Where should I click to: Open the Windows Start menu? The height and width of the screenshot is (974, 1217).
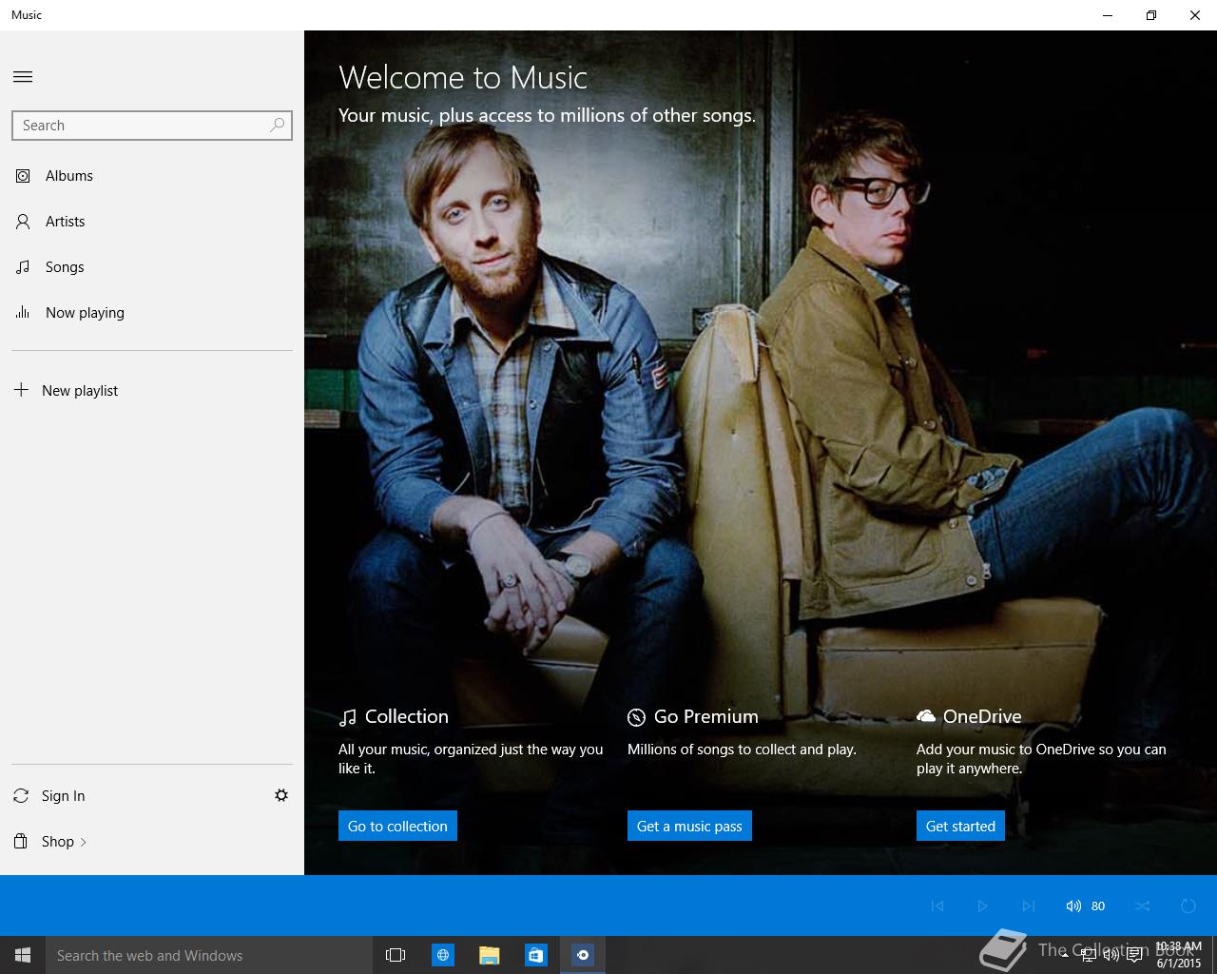coord(23,955)
